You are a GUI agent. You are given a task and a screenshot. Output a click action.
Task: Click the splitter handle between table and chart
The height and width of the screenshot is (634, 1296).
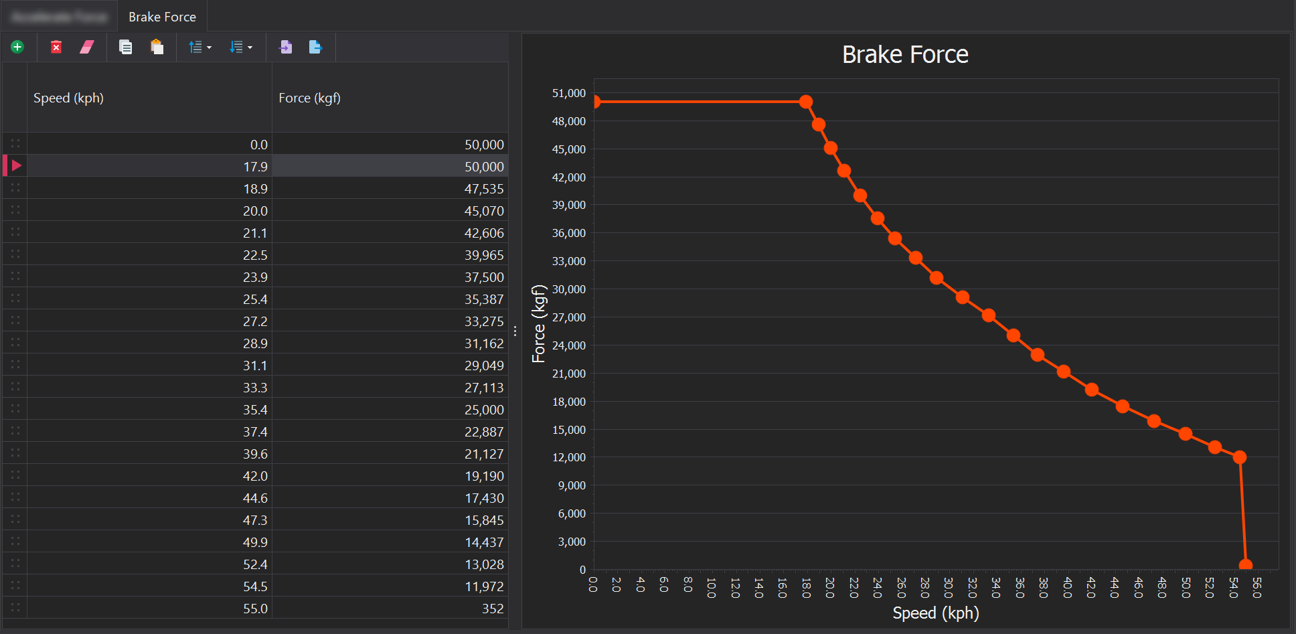[x=515, y=331]
